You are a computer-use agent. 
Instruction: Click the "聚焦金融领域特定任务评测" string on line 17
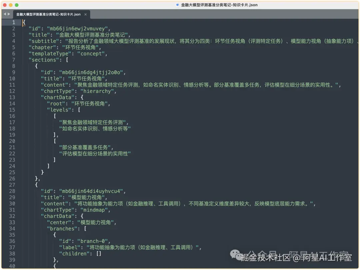93,122
